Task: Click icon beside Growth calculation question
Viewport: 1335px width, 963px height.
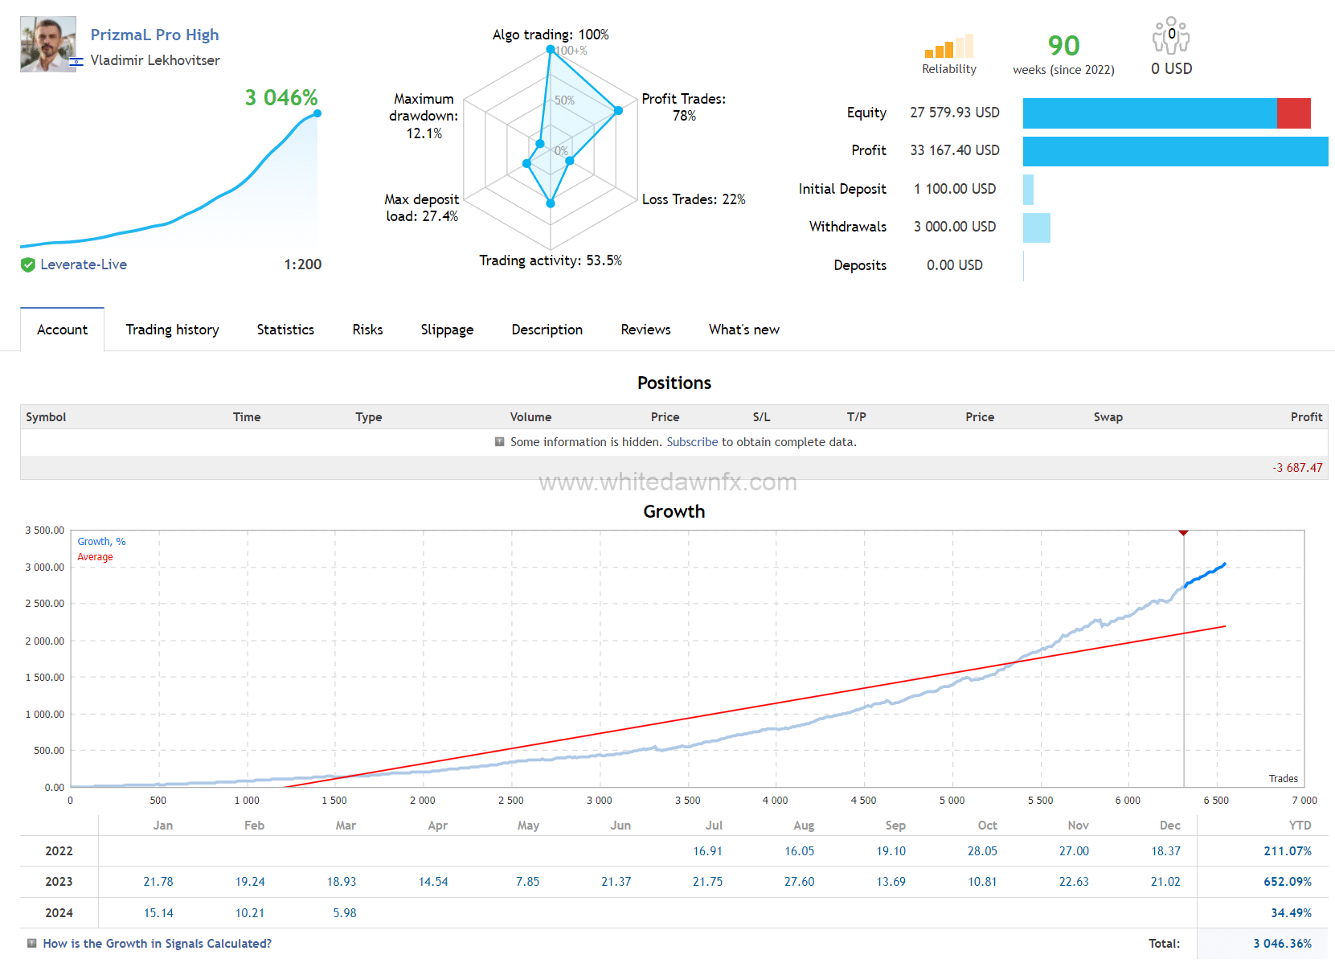Action: (31, 944)
